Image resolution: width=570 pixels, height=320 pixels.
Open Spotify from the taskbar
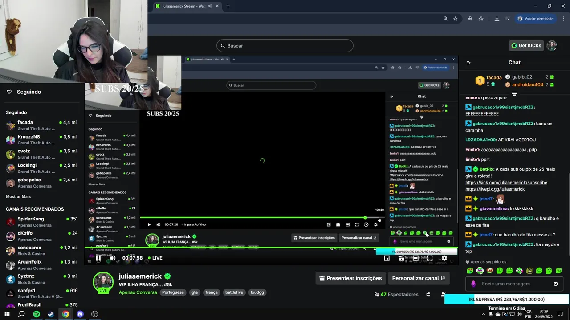[37, 314]
